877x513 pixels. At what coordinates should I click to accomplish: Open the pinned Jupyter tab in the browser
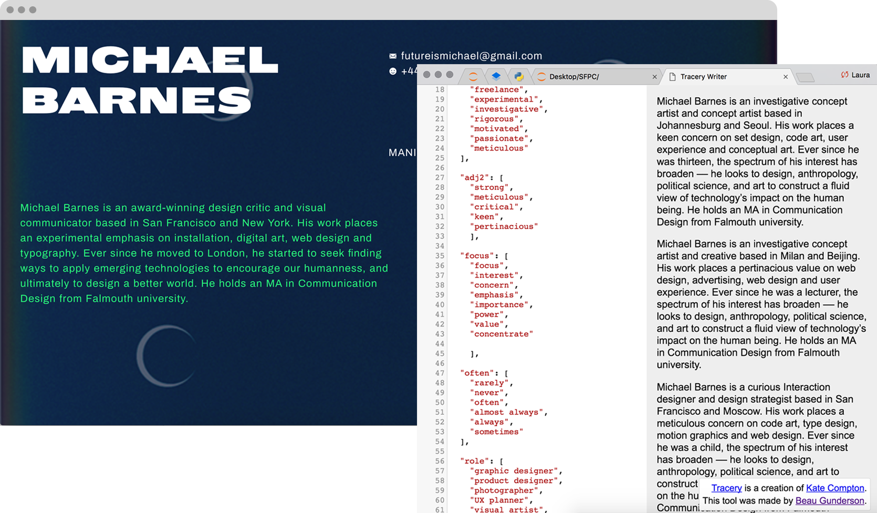tap(473, 77)
